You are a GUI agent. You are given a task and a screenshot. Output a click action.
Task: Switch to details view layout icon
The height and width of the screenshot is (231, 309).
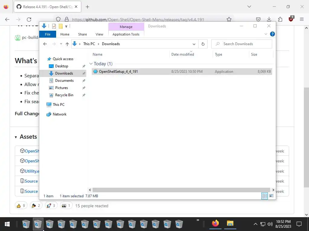pyautogui.click(x=265, y=196)
